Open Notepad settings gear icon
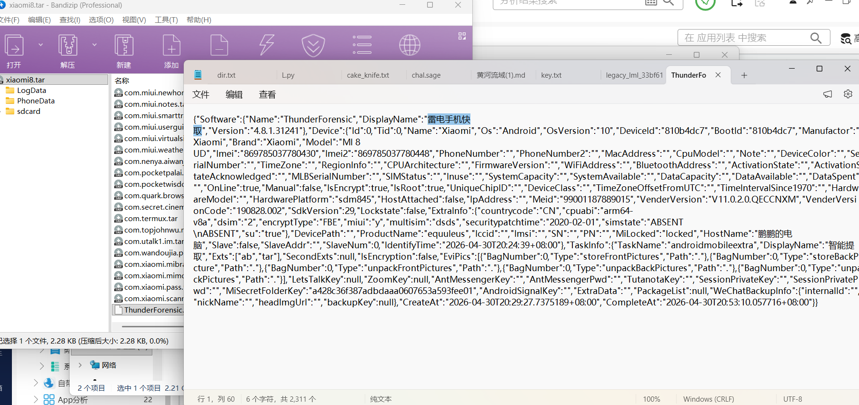This screenshot has width=859, height=405. pos(848,94)
